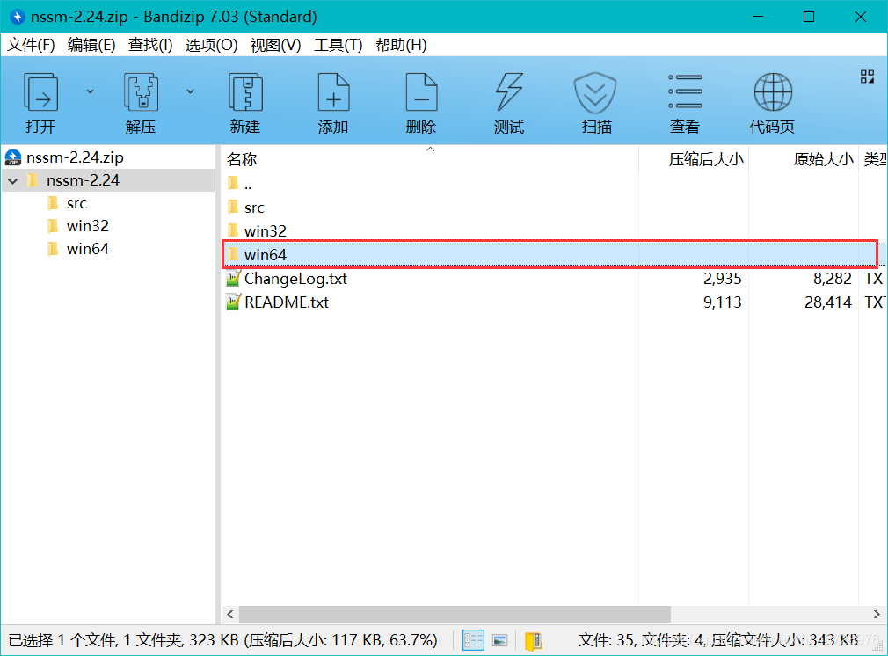This screenshot has height=656, width=888.
Task: Open ChangeLog.txt from the file list
Action: click(296, 278)
